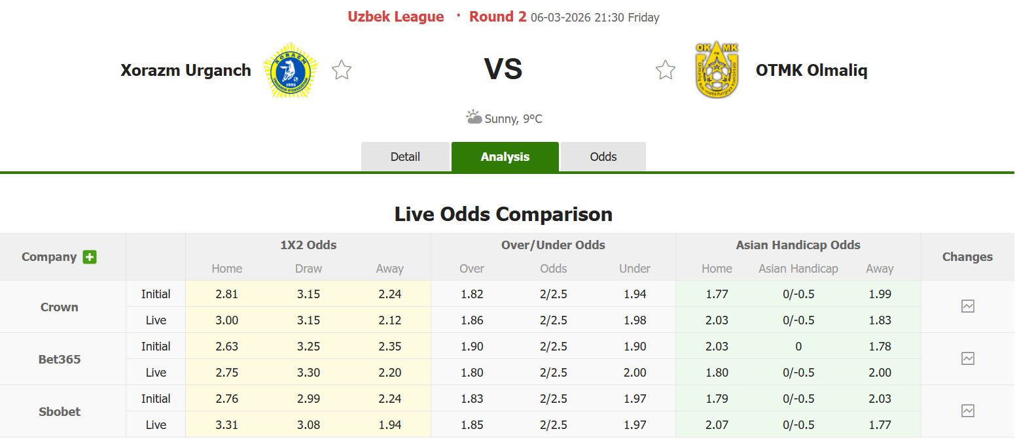Click the Sbobet company name
This screenshot has width=1015, height=446.
(60, 411)
